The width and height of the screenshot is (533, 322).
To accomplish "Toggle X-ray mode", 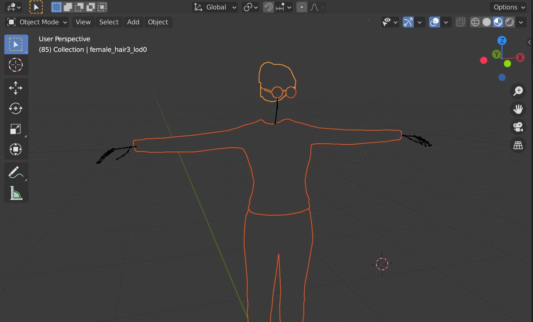I will pyautogui.click(x=461, y=22).
